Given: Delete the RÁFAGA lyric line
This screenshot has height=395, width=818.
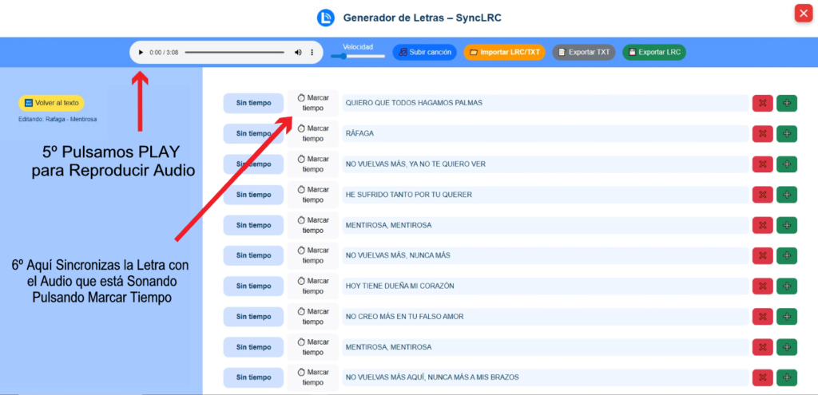Looking at the screenshot, I should click(762, 133).
